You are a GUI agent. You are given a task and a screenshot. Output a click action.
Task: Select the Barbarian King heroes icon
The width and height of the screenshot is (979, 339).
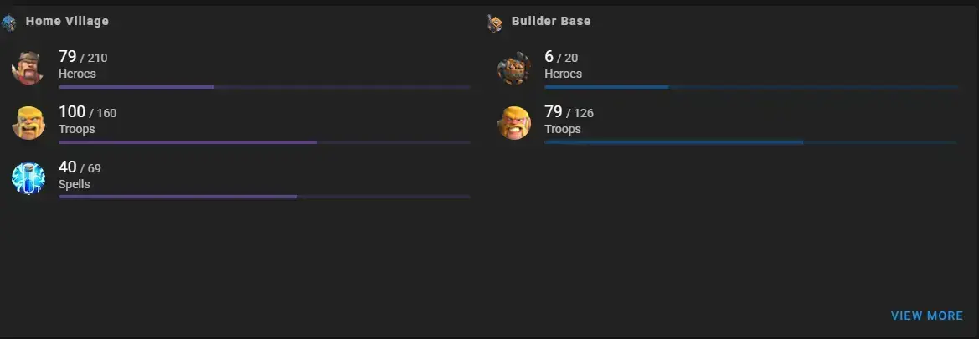[28, 68]
